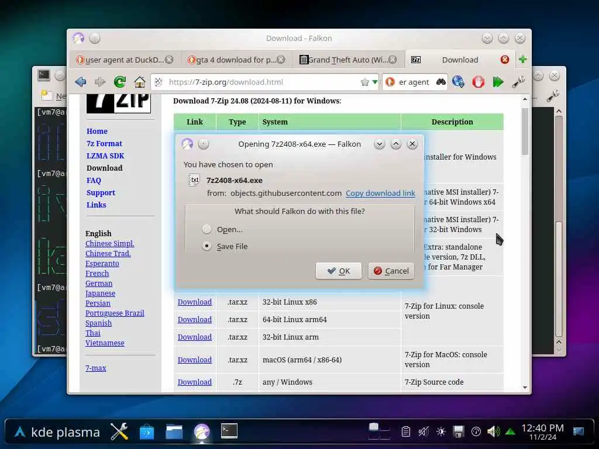Click the green play arrow toolbar icon
The height and width of the screenshot is (449, 599).
[498, 82]
